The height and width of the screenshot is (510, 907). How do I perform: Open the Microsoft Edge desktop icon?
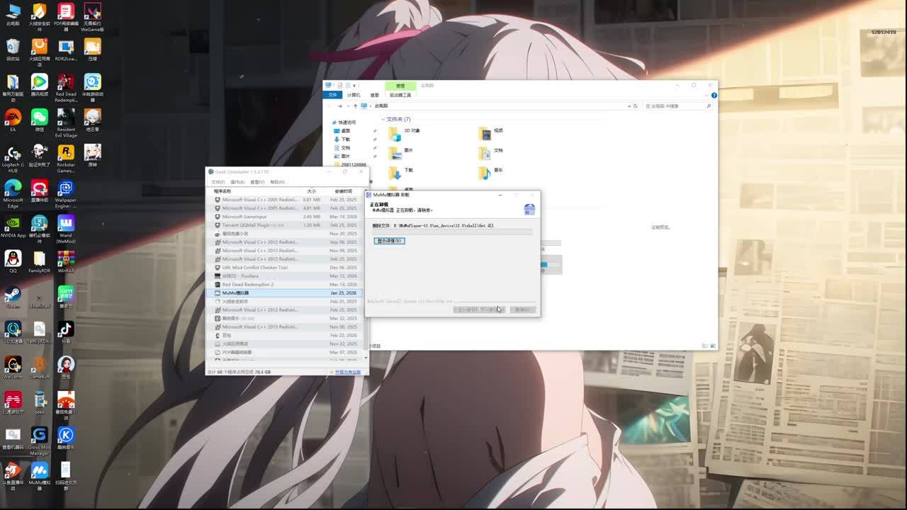pyautogui.click(x=13, y=188)
